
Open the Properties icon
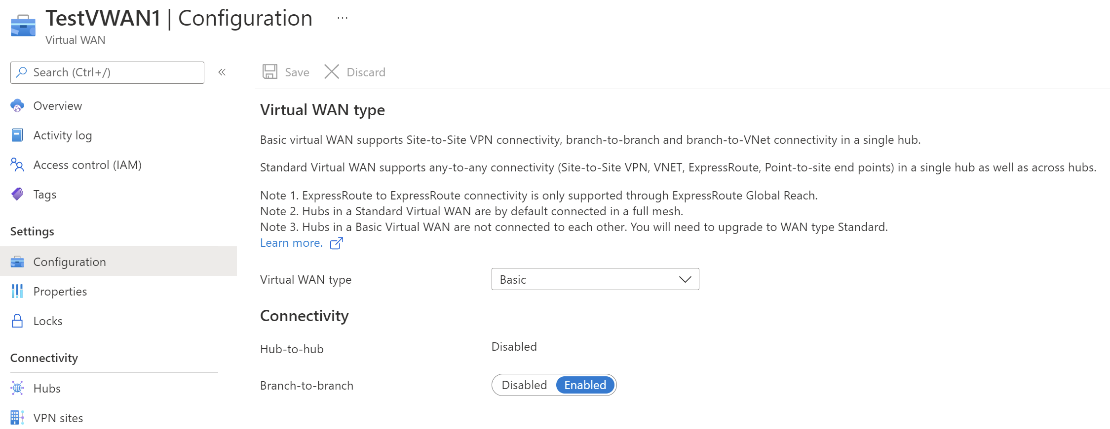(x=17, y=291)
